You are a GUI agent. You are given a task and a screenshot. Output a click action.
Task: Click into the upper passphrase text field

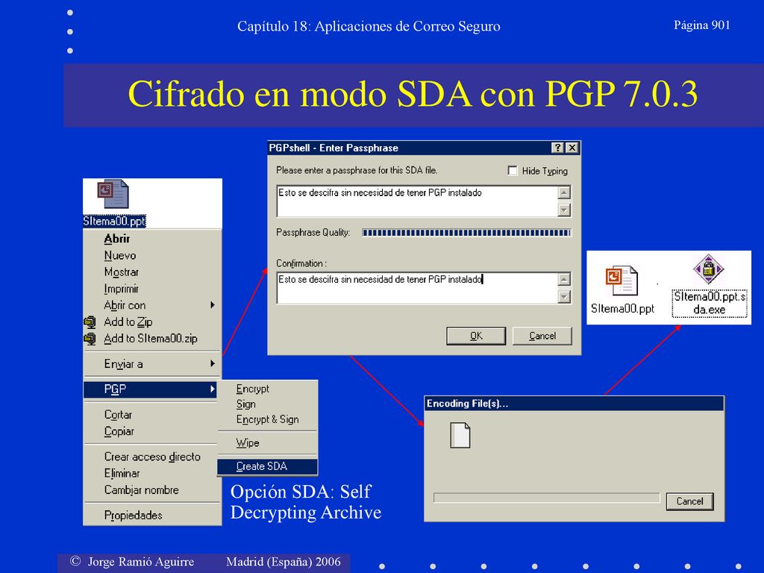click(418, 201)
